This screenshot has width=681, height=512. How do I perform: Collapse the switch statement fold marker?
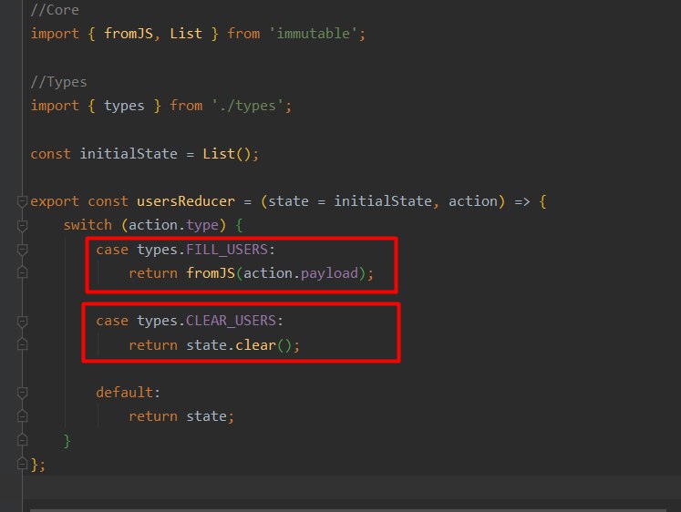pos(22,226)
